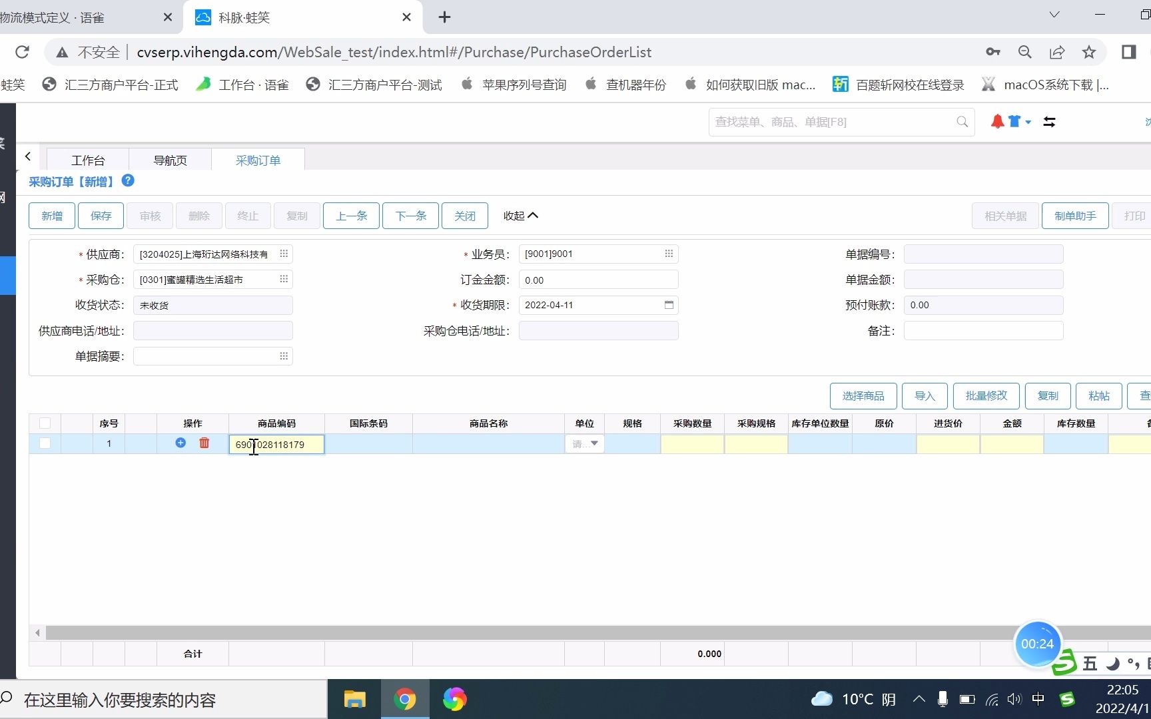Focus the 备注 input field

[983, 331]
